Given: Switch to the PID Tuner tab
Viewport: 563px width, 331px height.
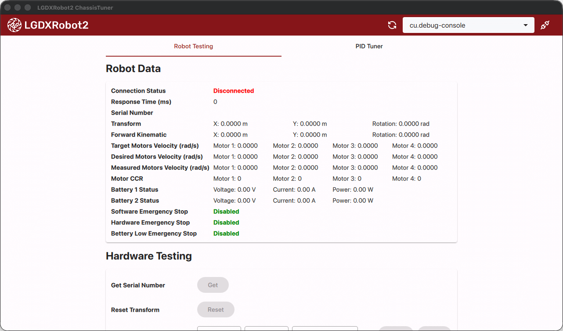Looking at the screenshot, I should coord(369,46).
